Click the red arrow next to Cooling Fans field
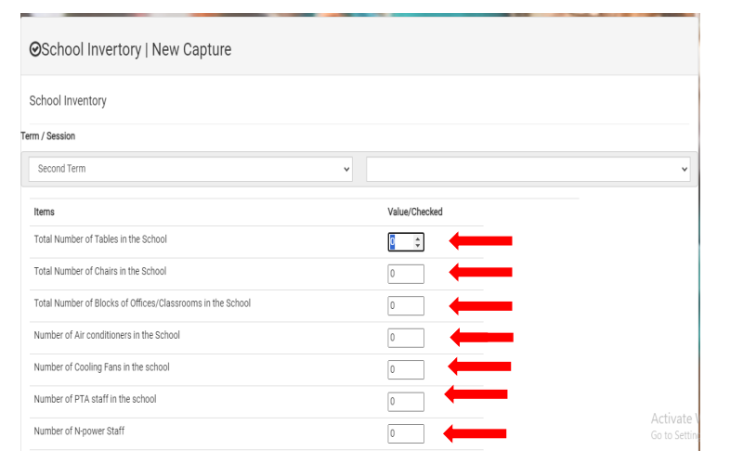Viewport: 743px width, 476px height. coord(480,367)
